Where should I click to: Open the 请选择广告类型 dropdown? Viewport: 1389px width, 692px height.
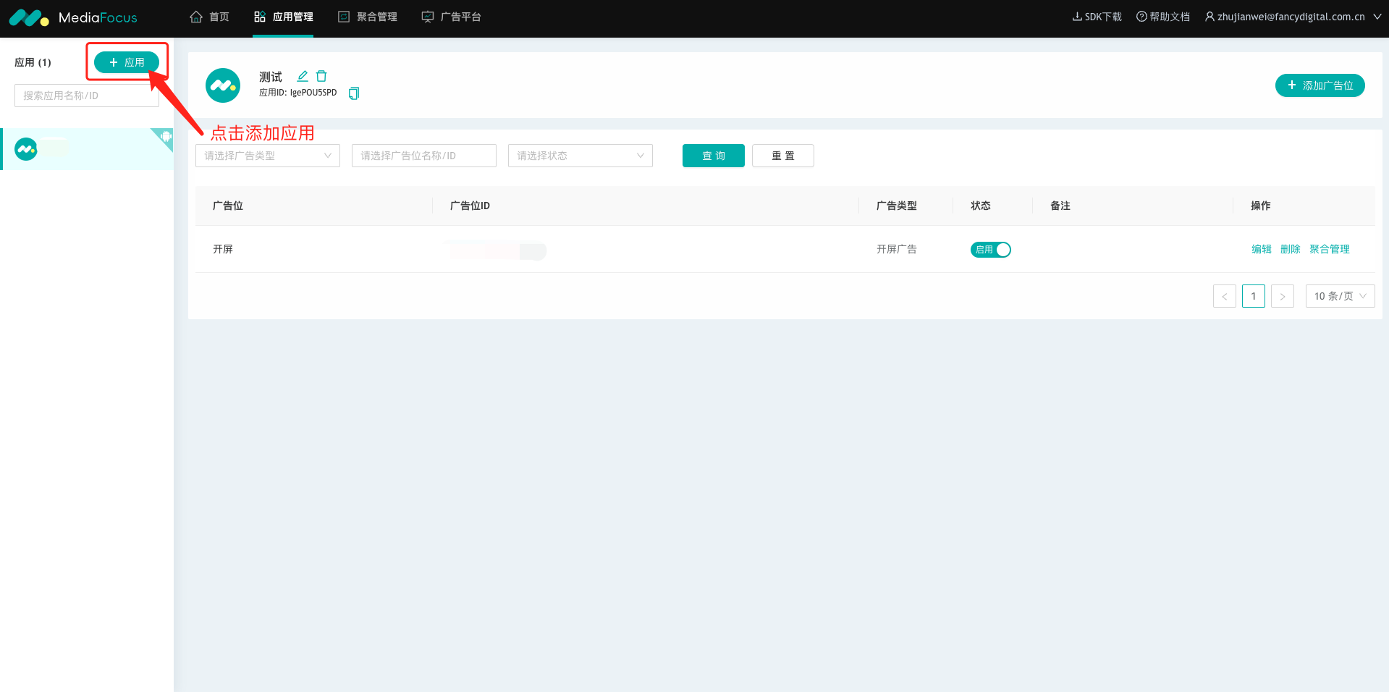click(267, 156)
